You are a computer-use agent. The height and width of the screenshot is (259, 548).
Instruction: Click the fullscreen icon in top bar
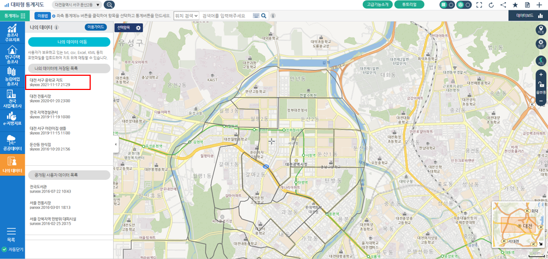[479, 5]
